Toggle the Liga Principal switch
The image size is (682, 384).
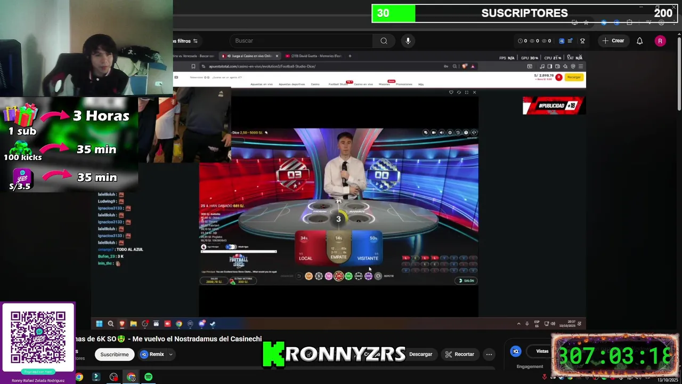(231, 247)
